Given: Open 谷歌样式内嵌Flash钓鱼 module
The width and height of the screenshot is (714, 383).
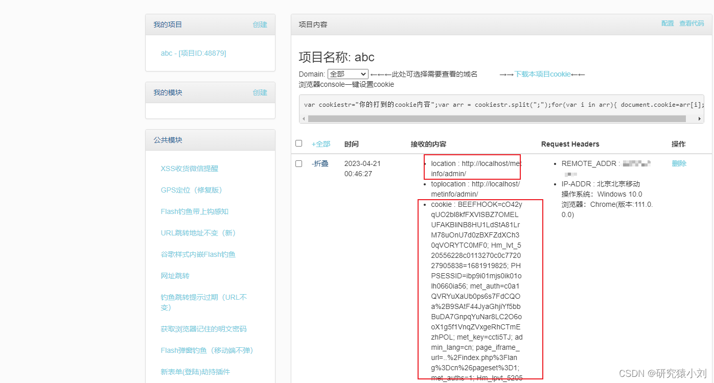Looking at the screenshot, I should 198,254.
